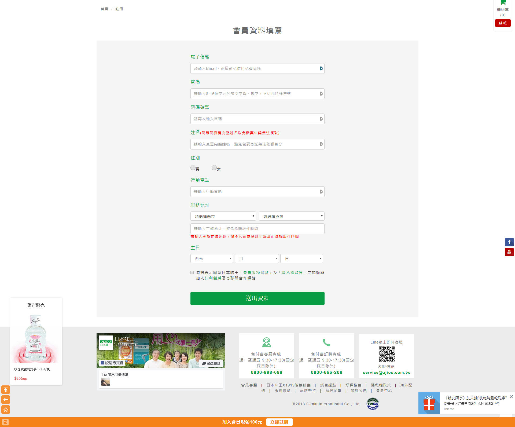The width and height of the screenshot is (515, 427).
Task: Click the autofill icon in password confirm field
Action: point(321,119)
